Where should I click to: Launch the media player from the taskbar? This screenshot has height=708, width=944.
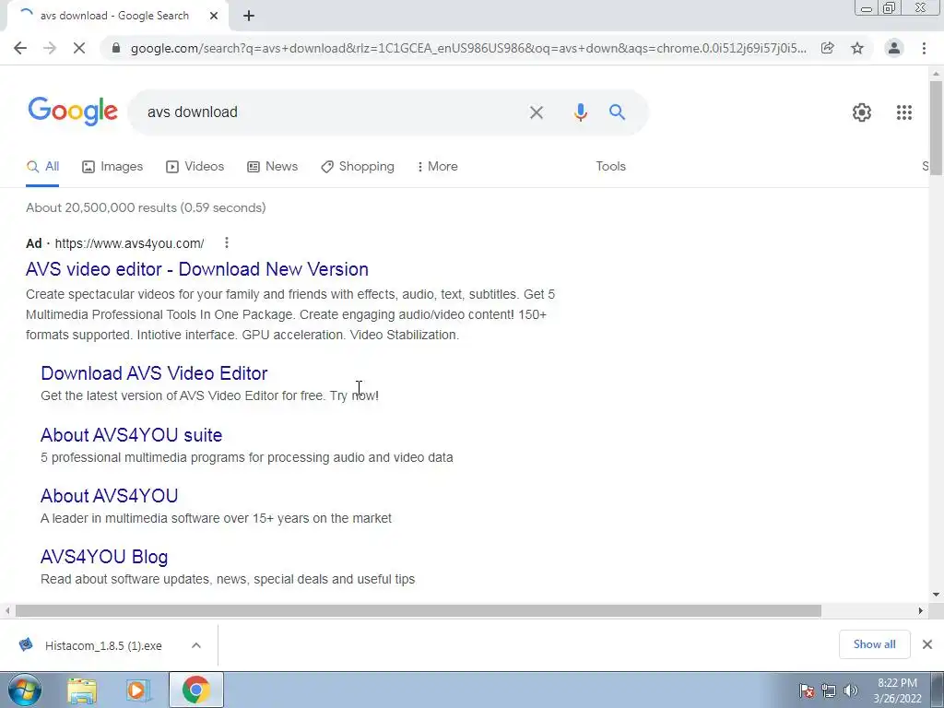click(137, 690)
